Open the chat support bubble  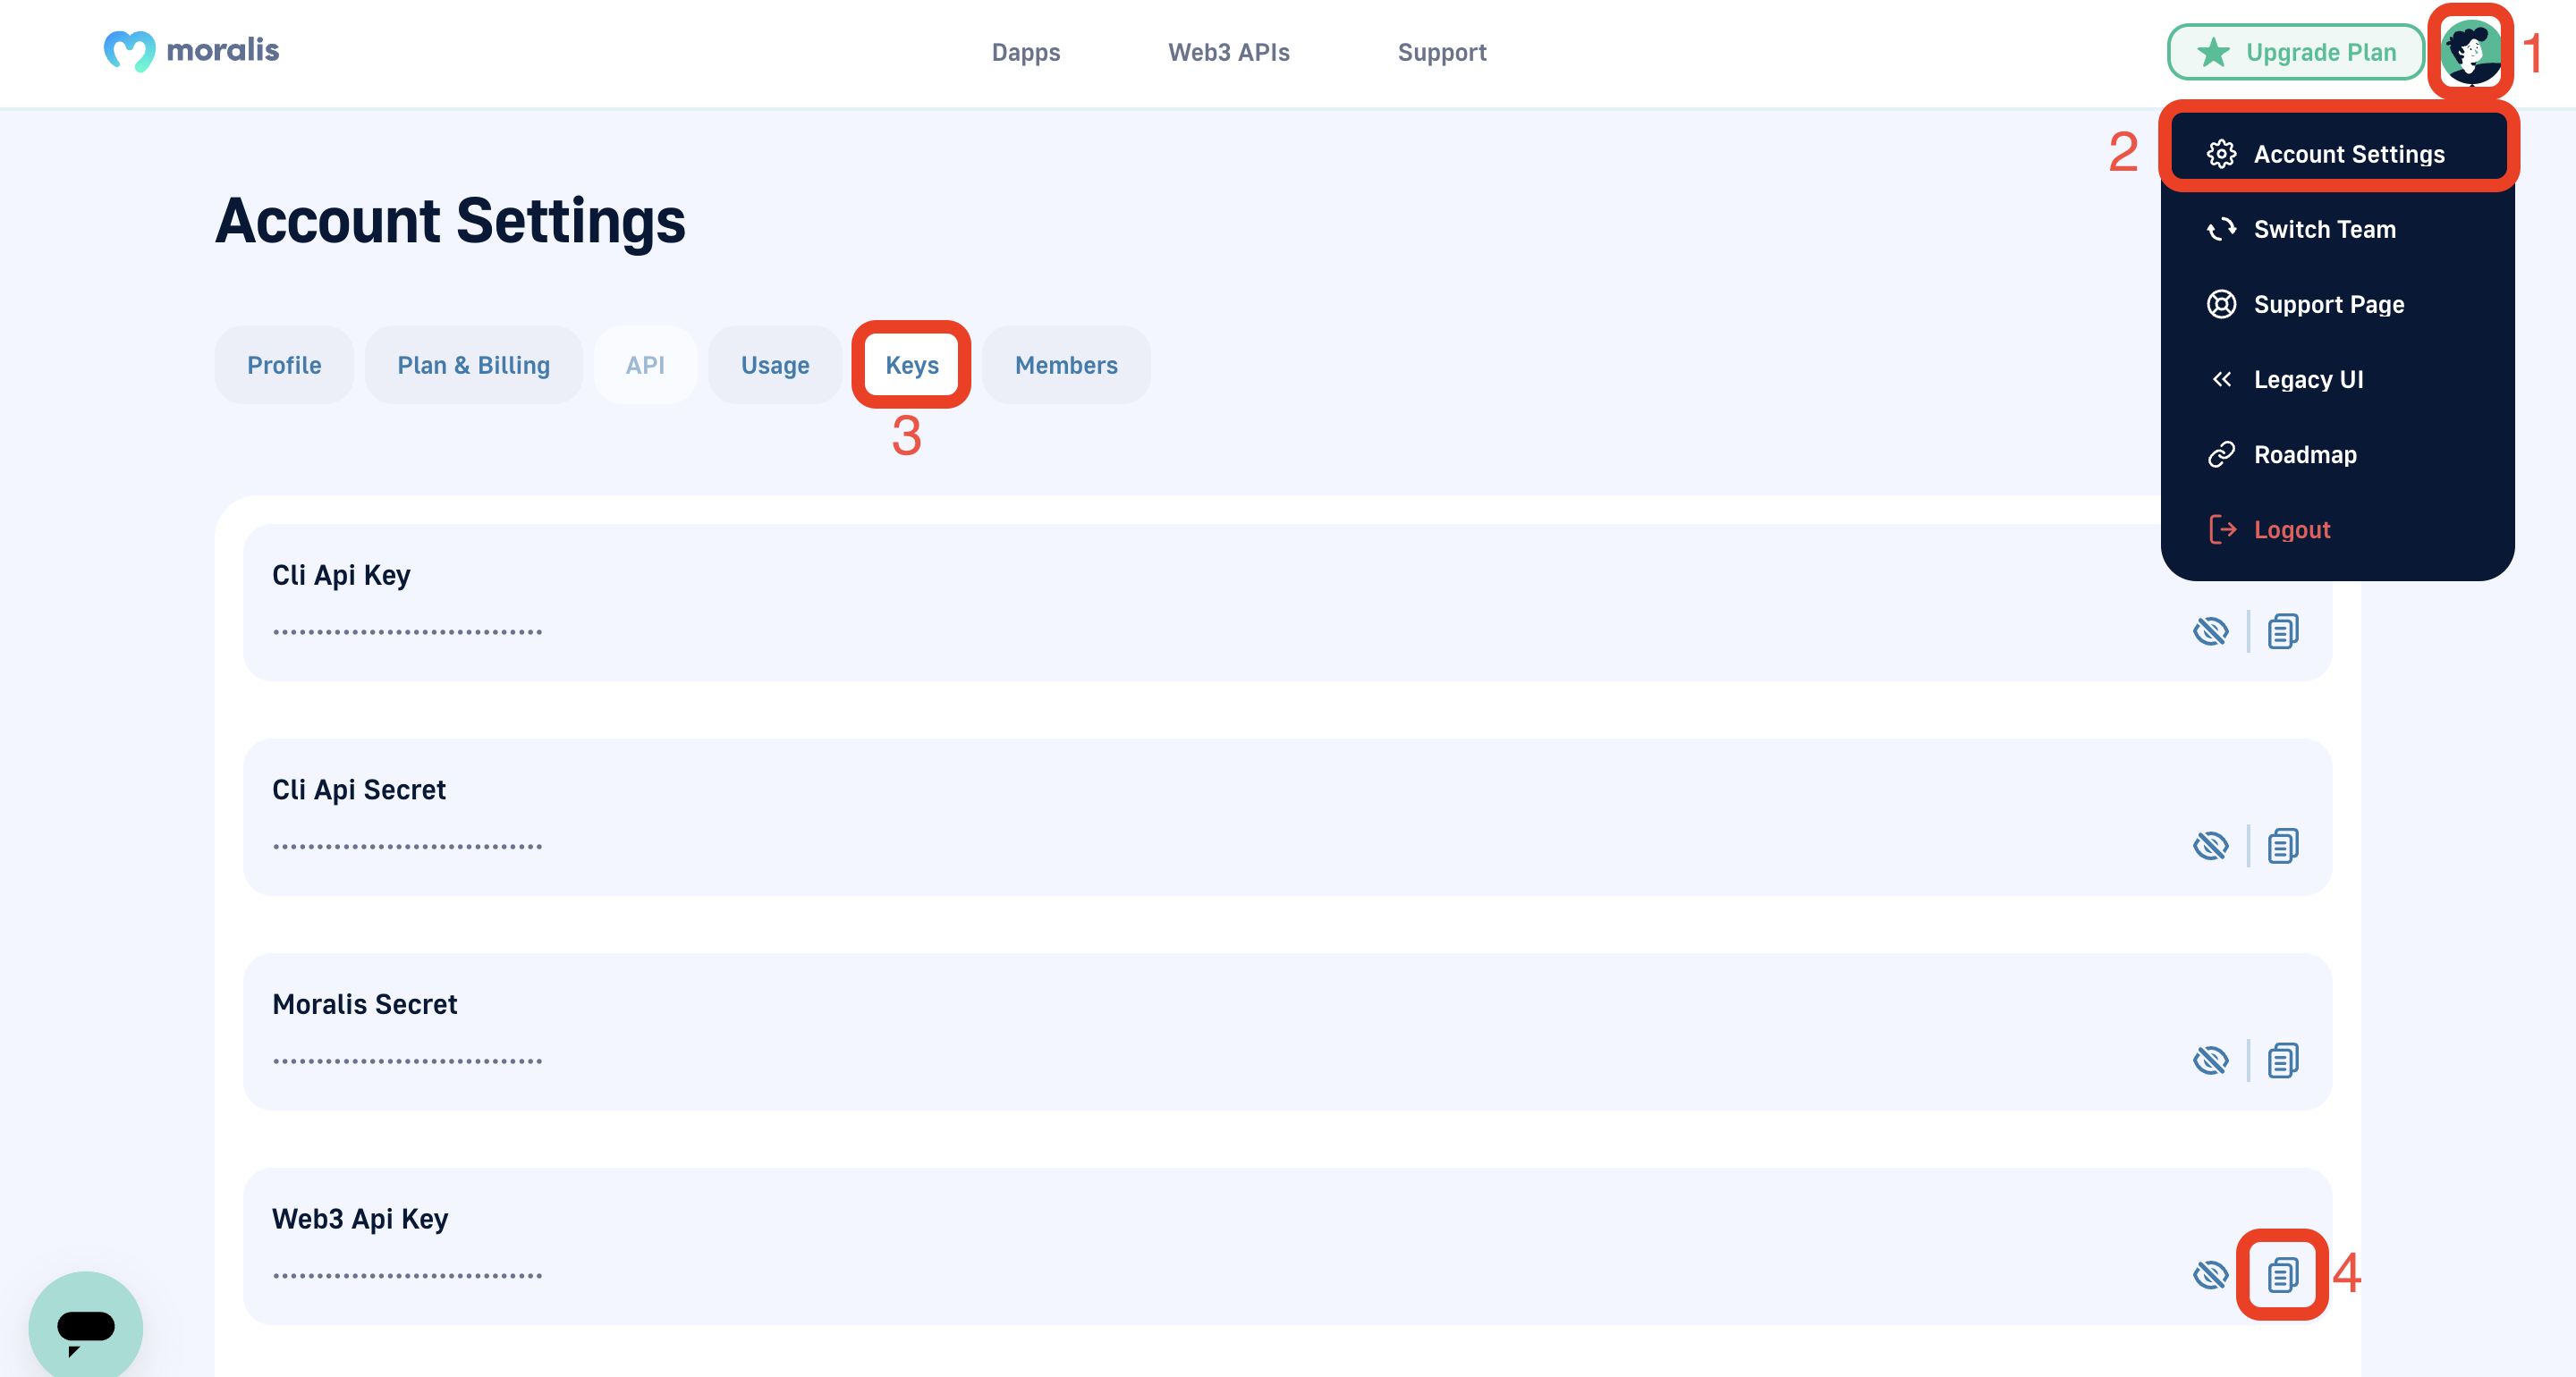[x=86, y=1327]
